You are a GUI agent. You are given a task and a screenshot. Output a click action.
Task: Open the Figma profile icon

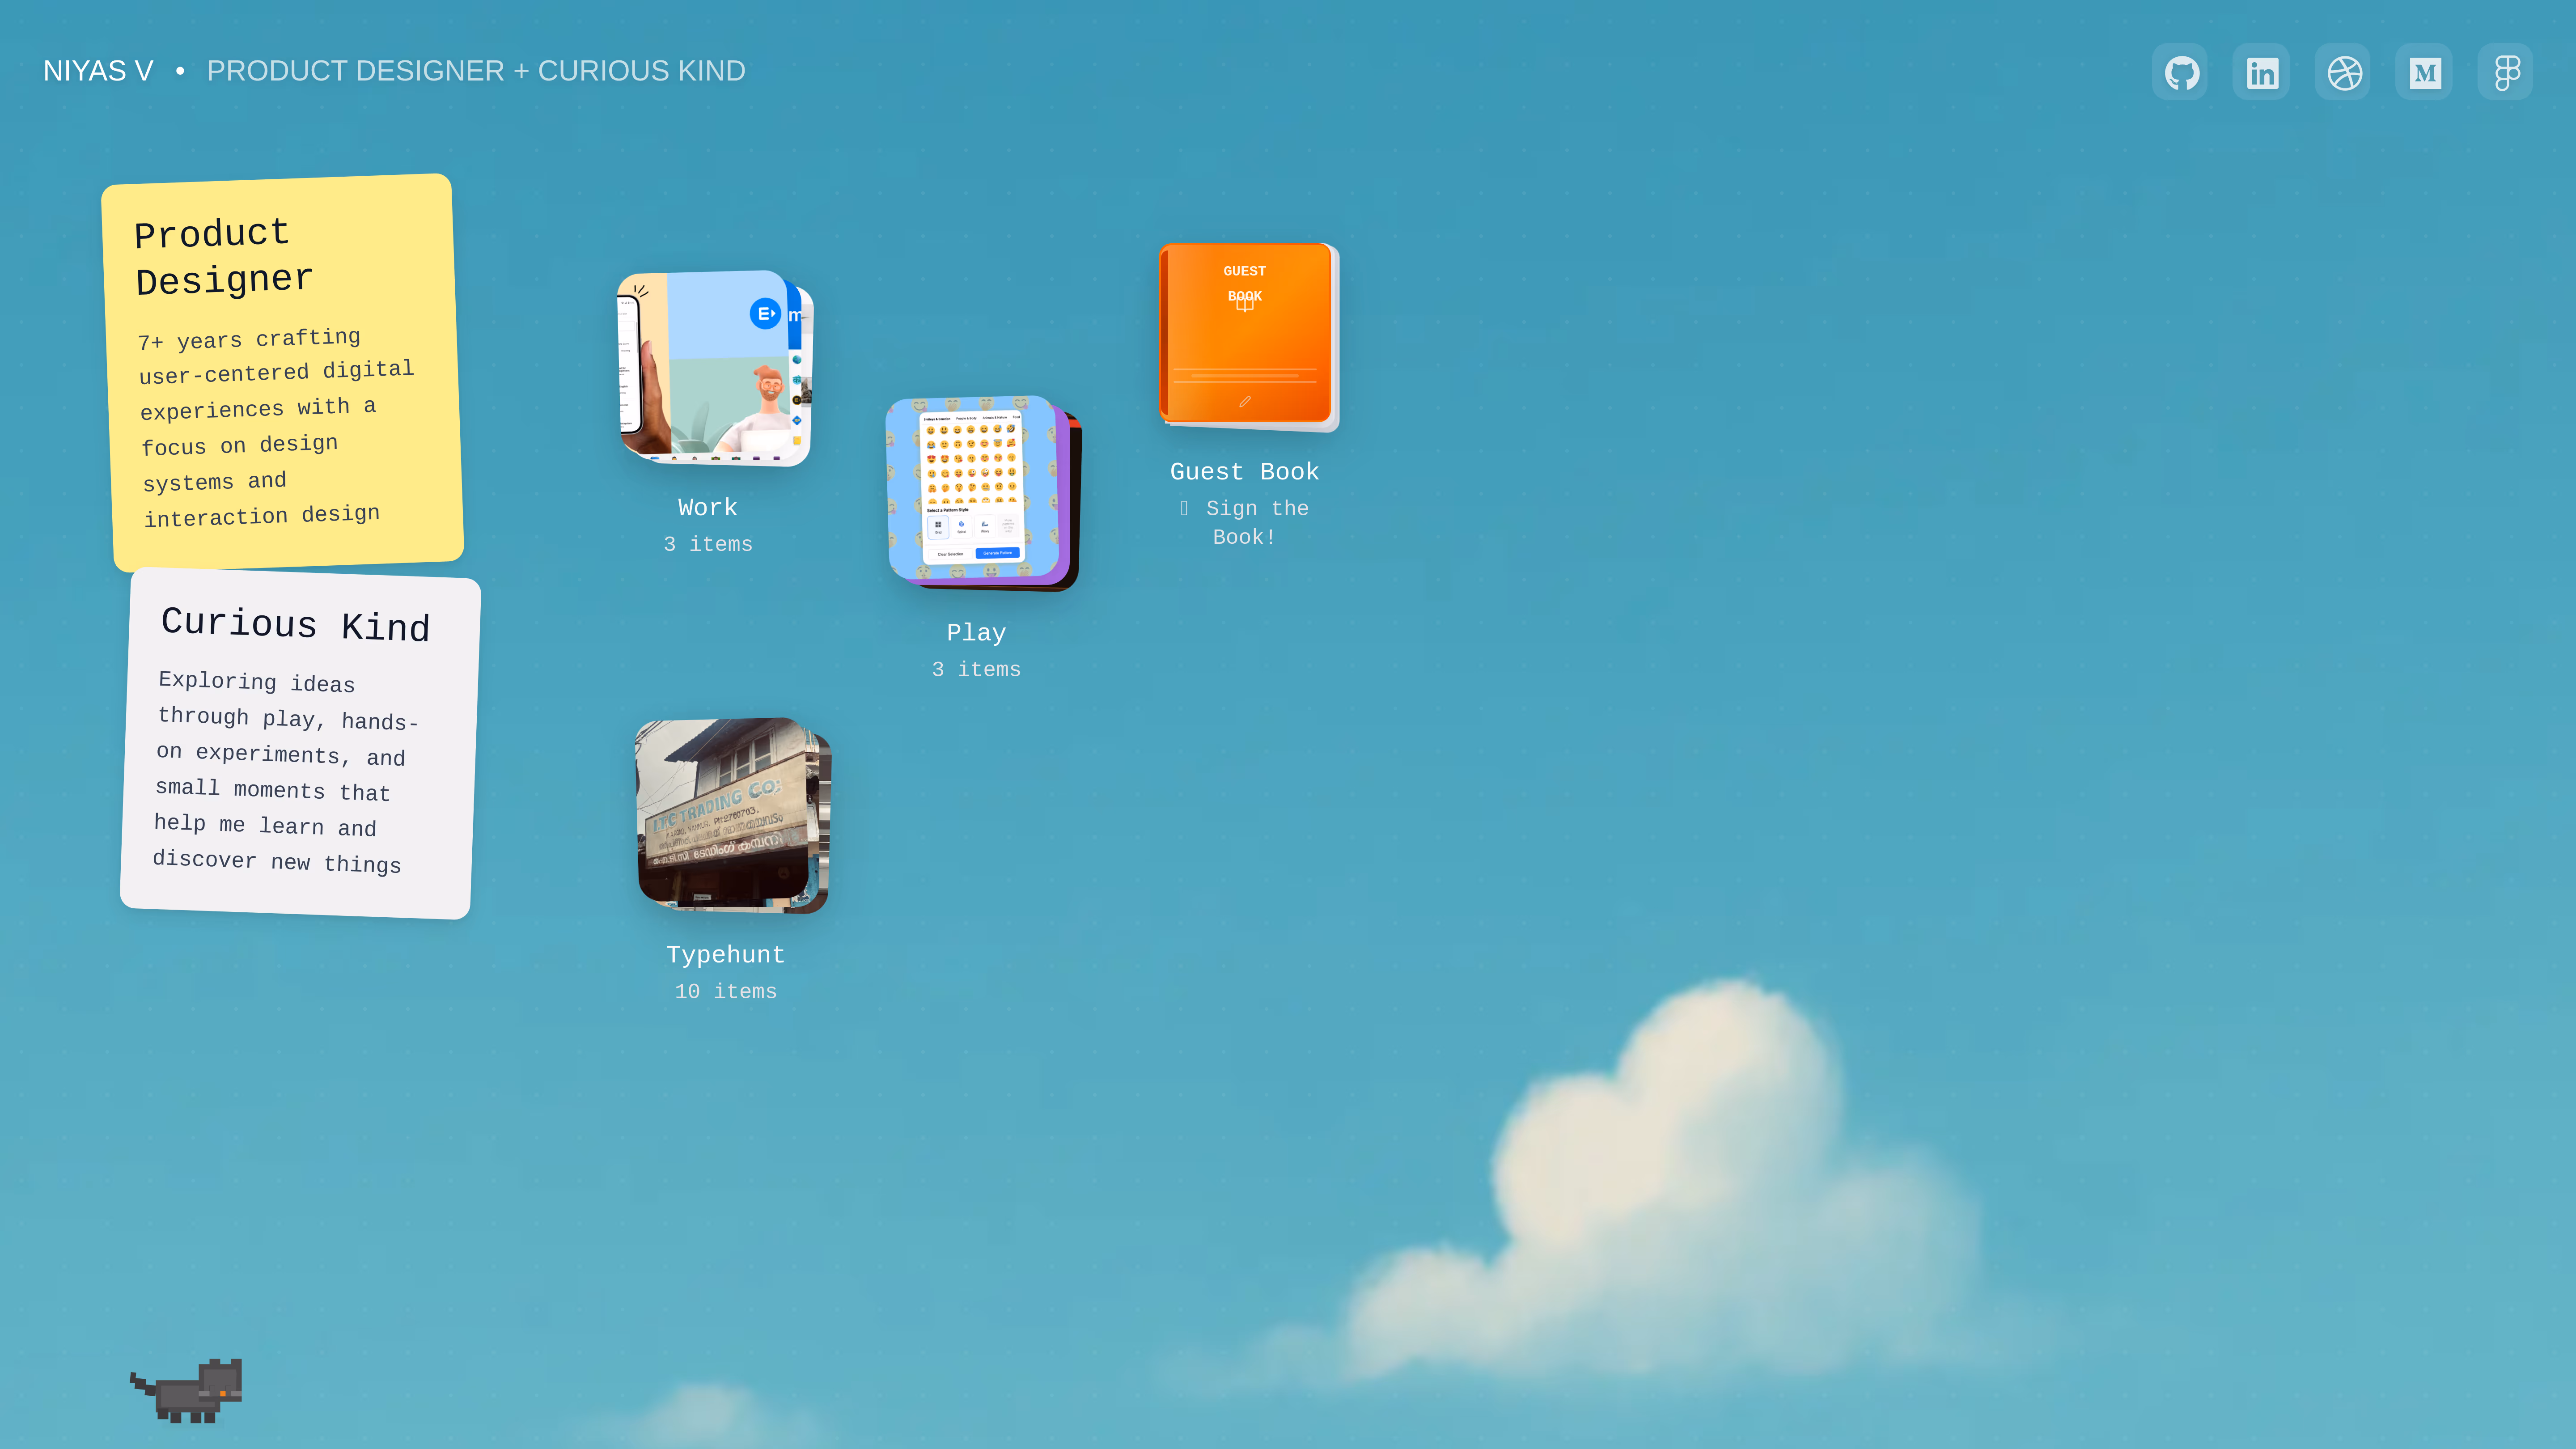point(2506,72)
